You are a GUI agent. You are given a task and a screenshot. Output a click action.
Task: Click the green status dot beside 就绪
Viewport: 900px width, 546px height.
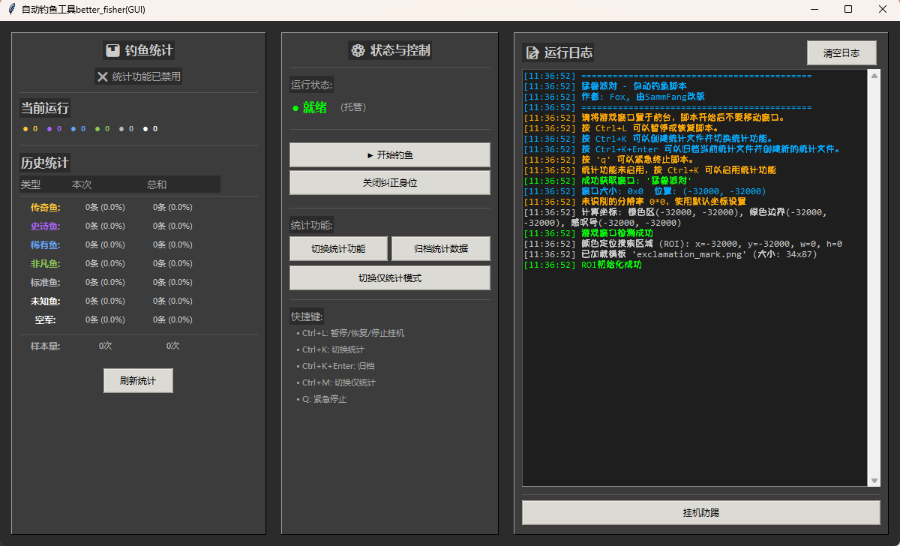point(295,109)
